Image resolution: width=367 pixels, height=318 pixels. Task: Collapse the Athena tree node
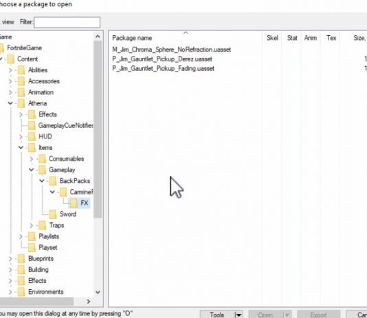point(10,103)
